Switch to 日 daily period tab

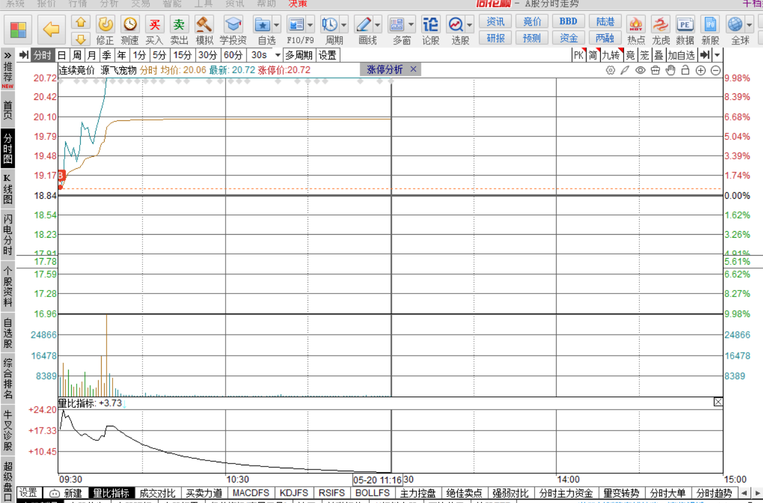(x=62, y=55)
